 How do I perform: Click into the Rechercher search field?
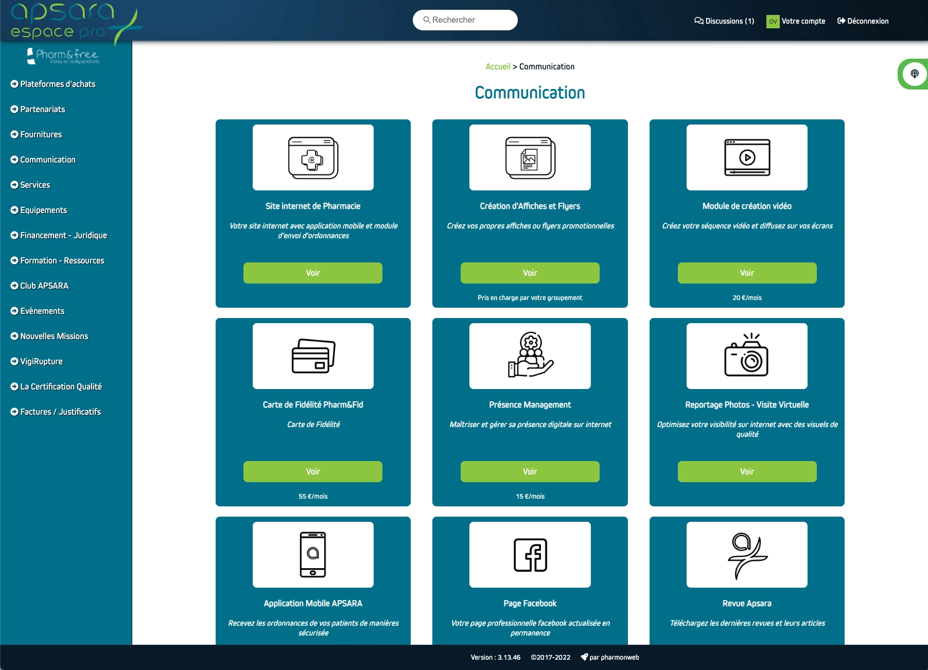tap(465, 20)
